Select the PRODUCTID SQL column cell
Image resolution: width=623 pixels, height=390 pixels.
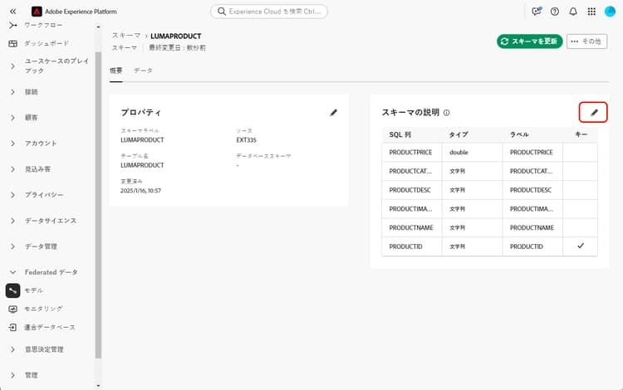pos(412,246)
